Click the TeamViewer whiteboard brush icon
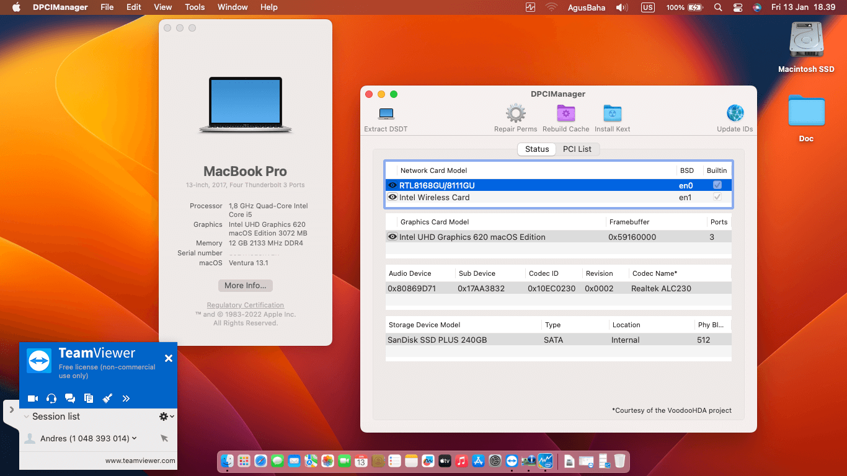Viewport: 847px width, 476px height. (107, 399)
